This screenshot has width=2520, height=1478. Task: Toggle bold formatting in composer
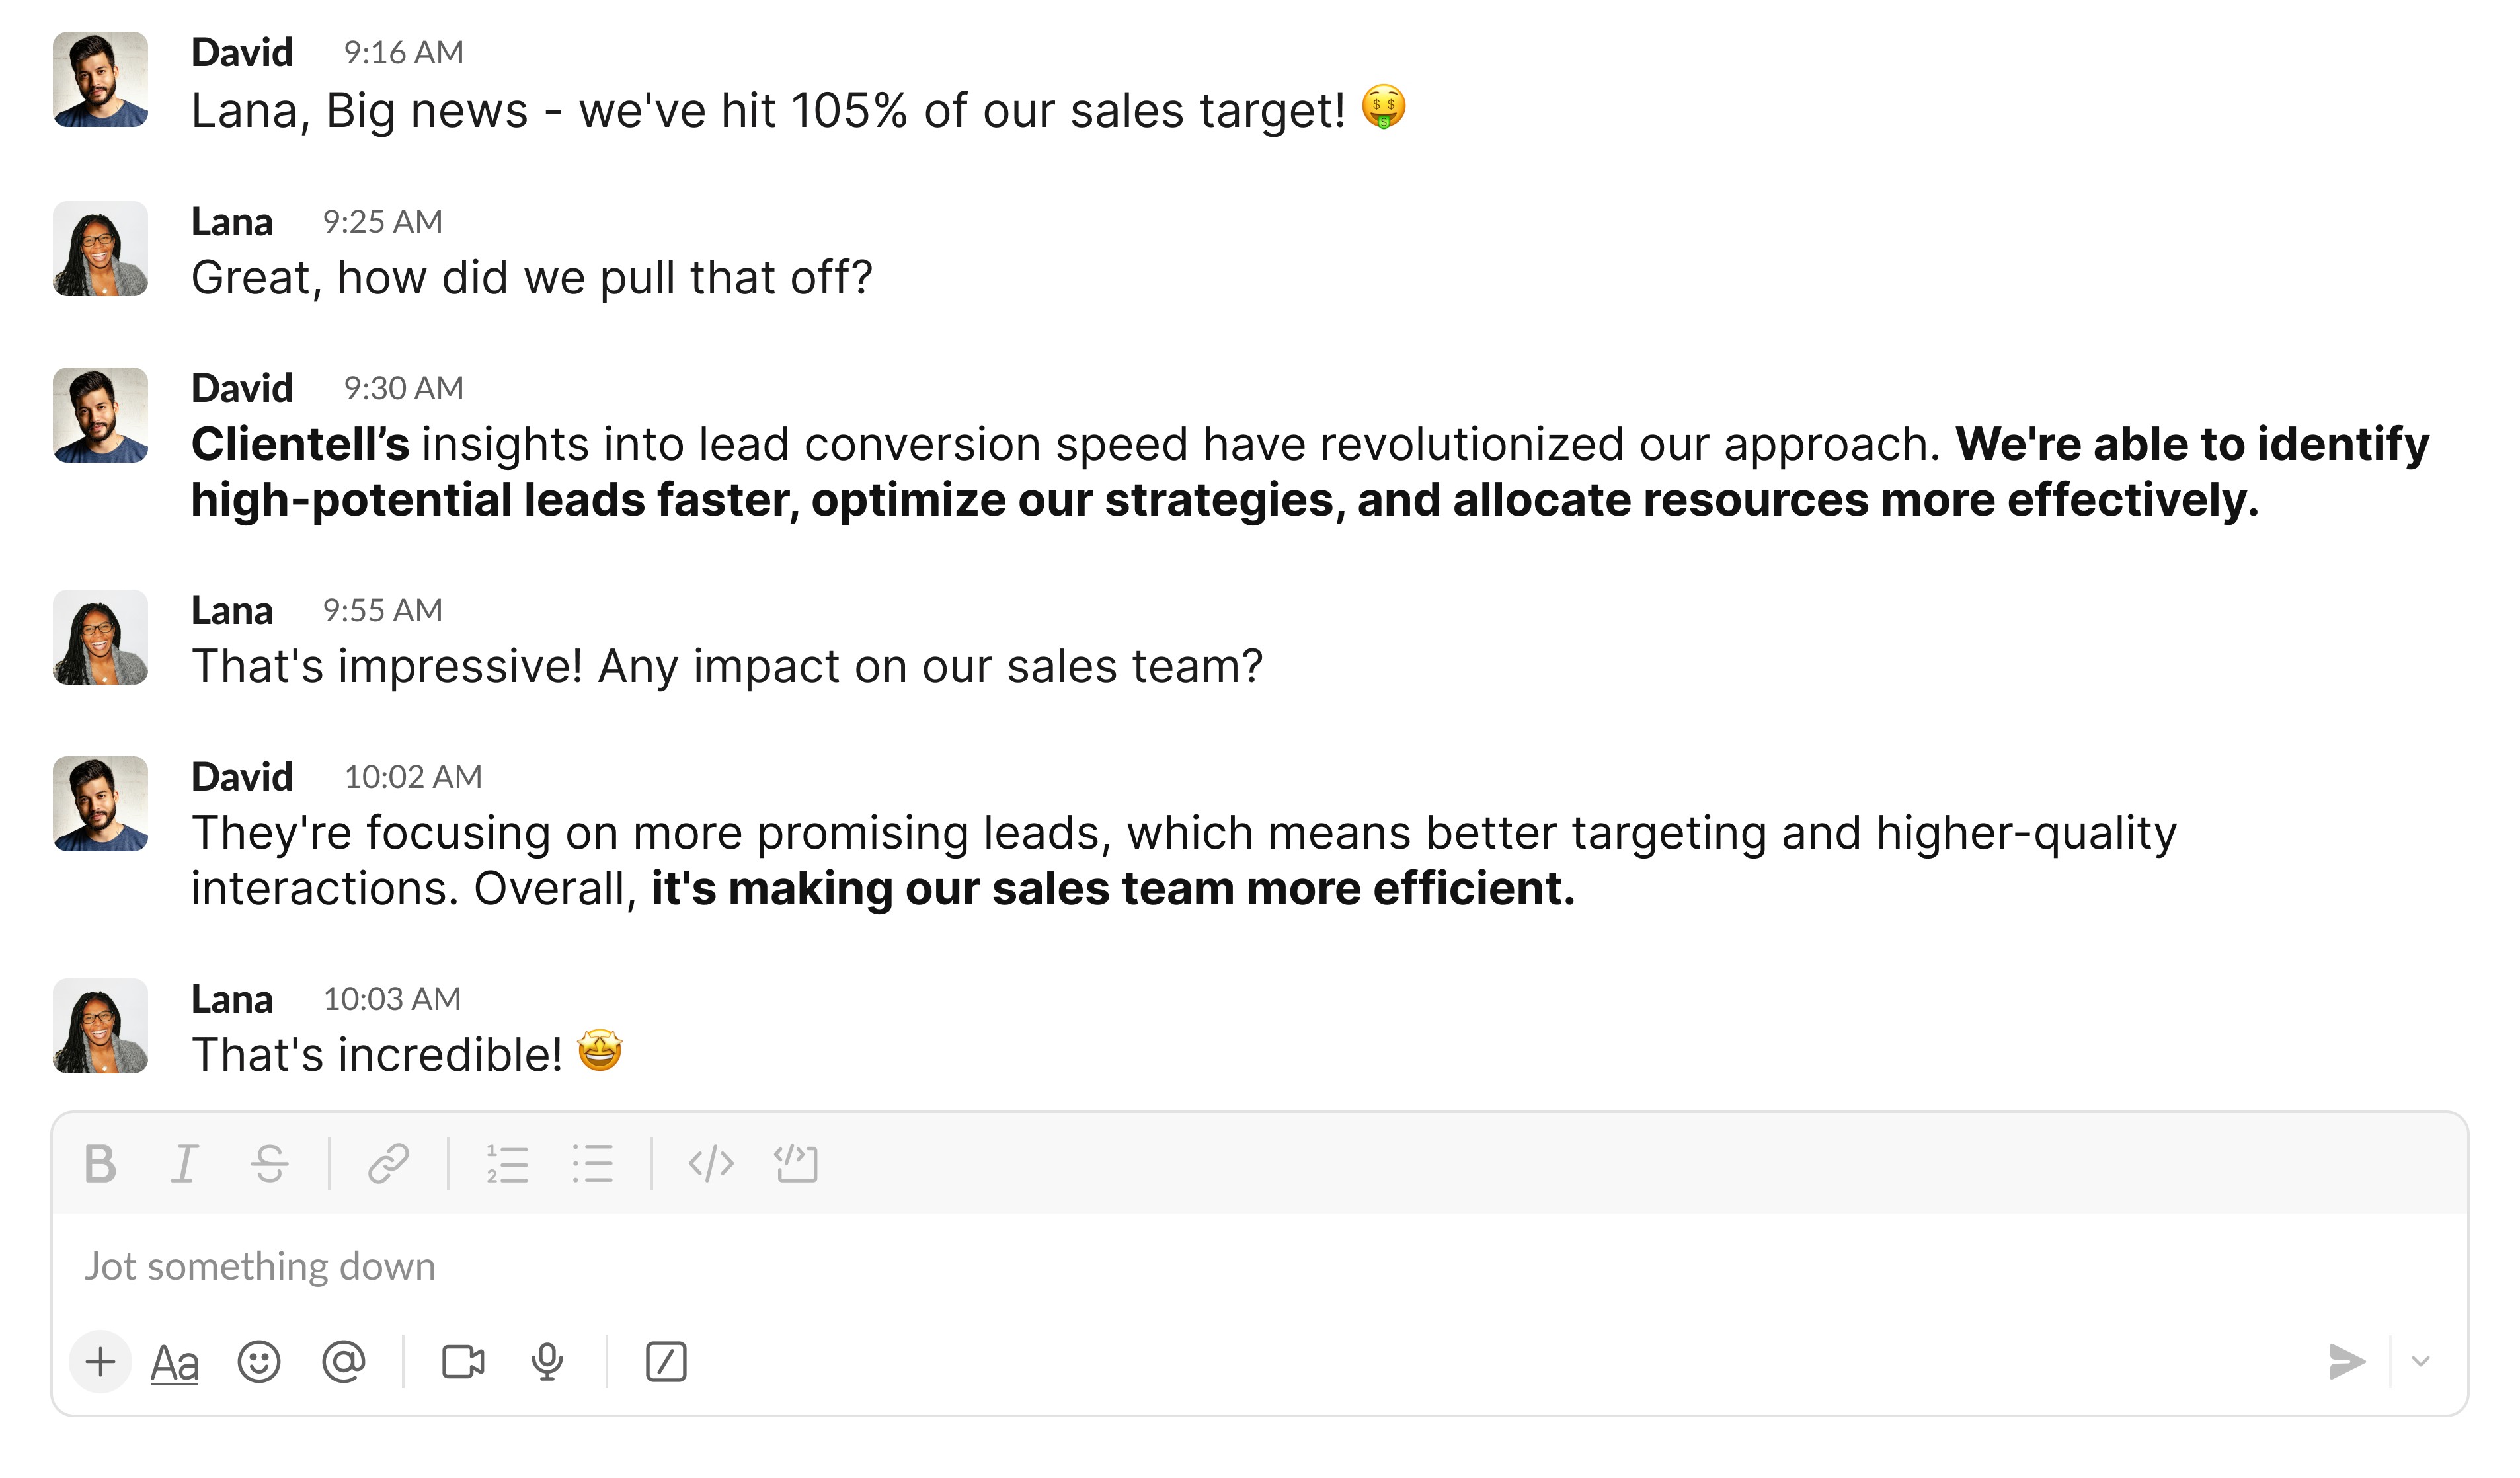pyautogui.click(x=100, y=1164)
